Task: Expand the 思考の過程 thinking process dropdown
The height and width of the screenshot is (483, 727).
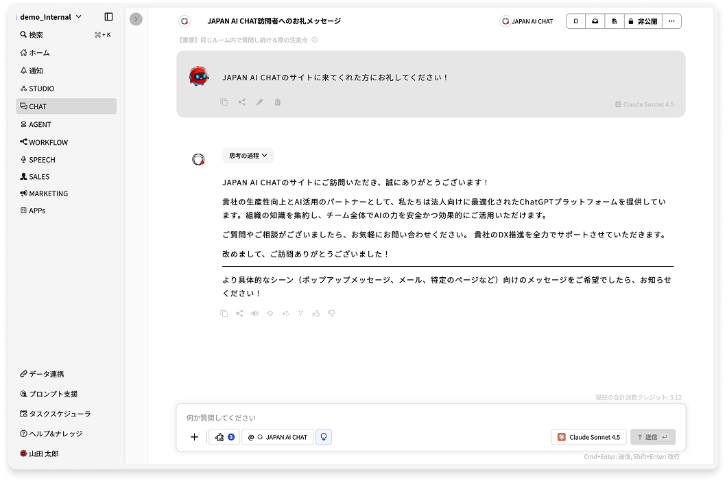Action: click(248, 156)
